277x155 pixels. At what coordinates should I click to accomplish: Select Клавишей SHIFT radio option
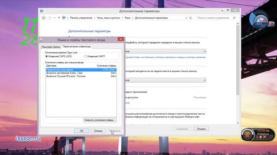(x=95, y=56)
